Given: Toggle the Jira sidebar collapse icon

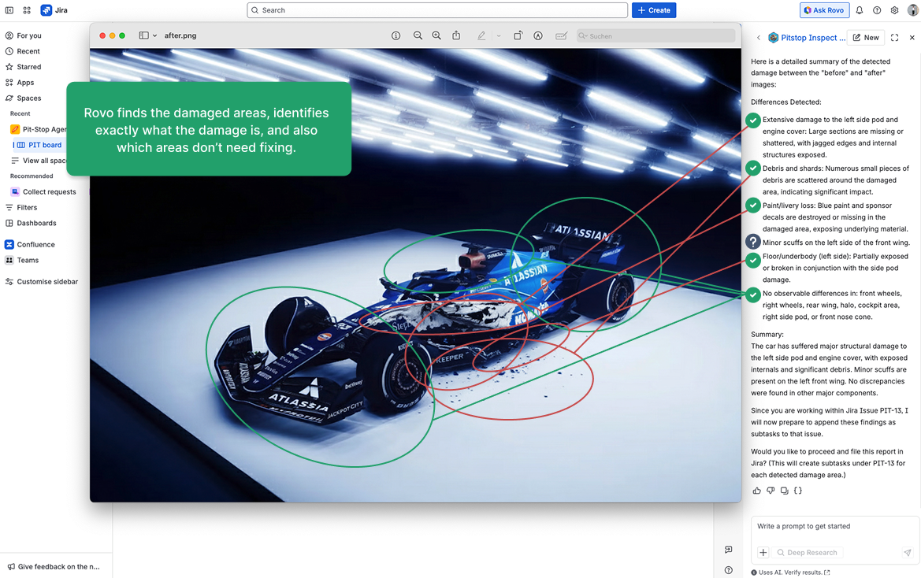Looking at the screenshot, I should [x=9, y=10].
